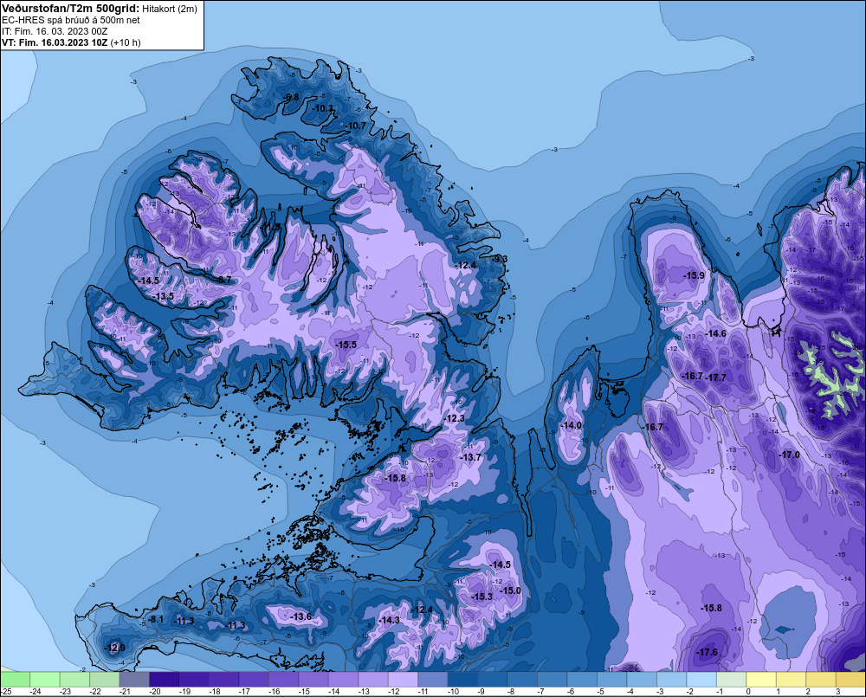Click the '-9.3' temperature value on the coast

(500, 259)
